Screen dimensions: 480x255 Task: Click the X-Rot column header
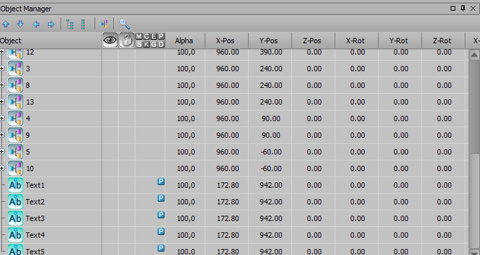click(357, 41)
